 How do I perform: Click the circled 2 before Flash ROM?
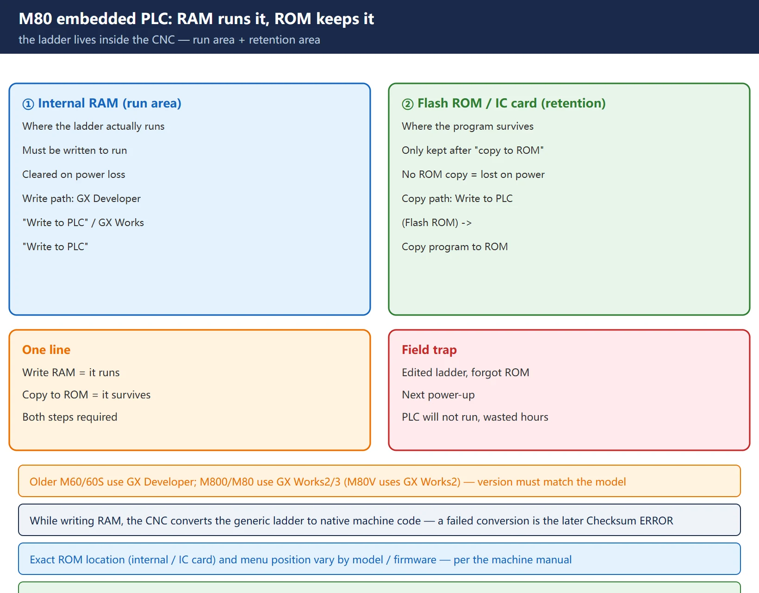click(408, 104)
